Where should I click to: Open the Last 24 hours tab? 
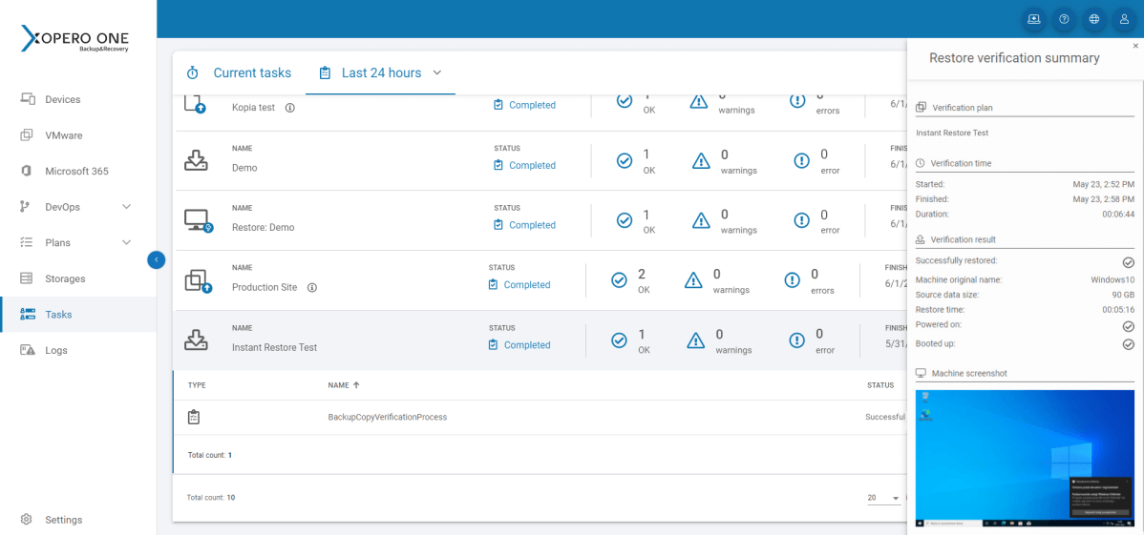(380, 73)
